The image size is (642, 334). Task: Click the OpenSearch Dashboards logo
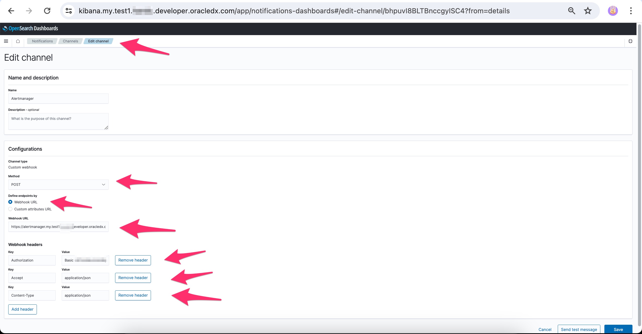[x=30, y=29]
